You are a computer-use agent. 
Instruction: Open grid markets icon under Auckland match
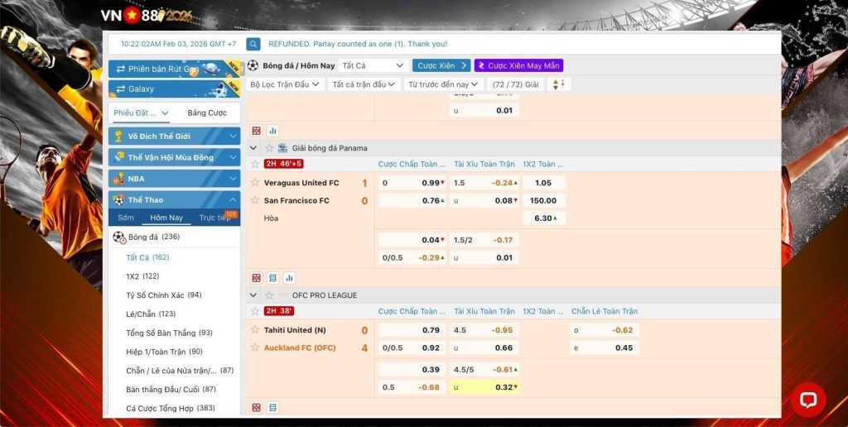tap(257, 407)
